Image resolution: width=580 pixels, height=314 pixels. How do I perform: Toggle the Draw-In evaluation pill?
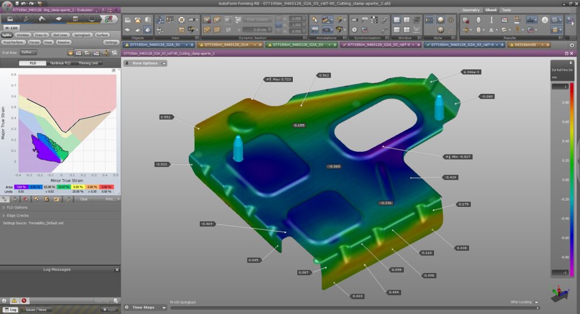point(41,35)
